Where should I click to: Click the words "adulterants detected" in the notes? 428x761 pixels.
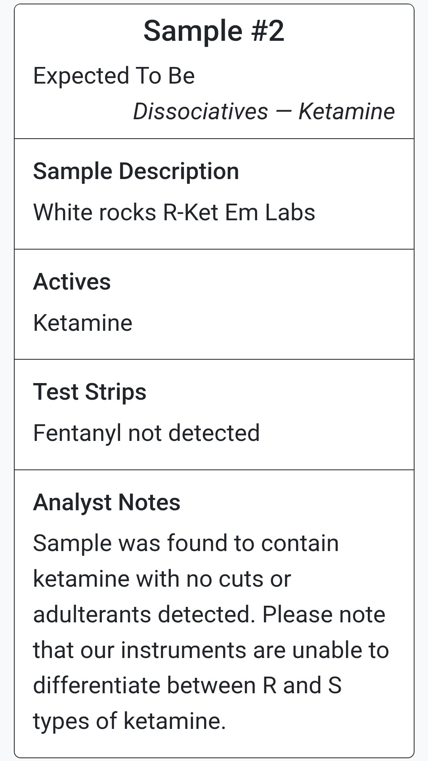click(x=143, y=614)
